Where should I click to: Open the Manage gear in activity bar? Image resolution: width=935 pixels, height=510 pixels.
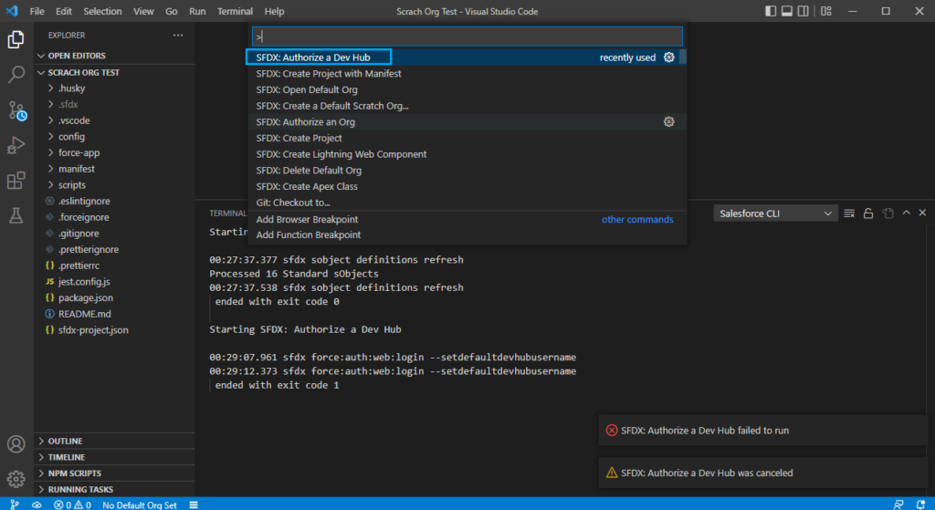(x=16, y=479)
